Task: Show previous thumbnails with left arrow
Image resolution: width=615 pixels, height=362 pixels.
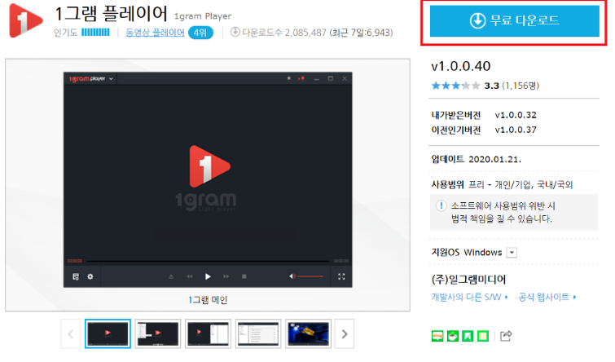Action: tap(71, 334)
